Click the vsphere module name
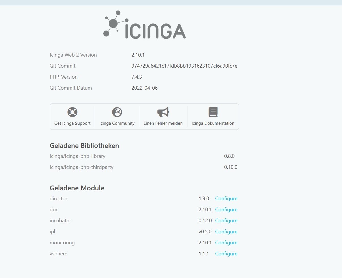Viewport: 342px width, 278px height. pos(59,254)
